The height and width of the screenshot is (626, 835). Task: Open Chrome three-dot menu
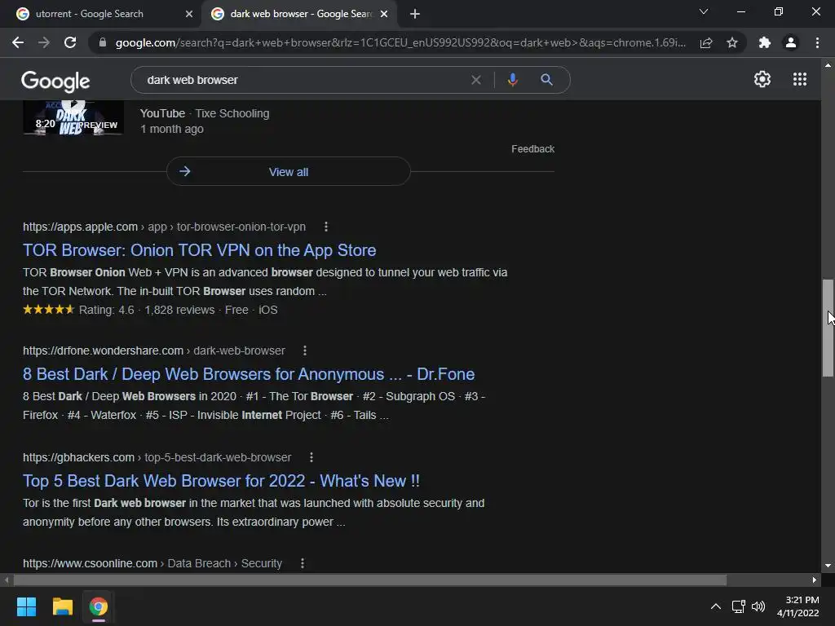point(817,42)
